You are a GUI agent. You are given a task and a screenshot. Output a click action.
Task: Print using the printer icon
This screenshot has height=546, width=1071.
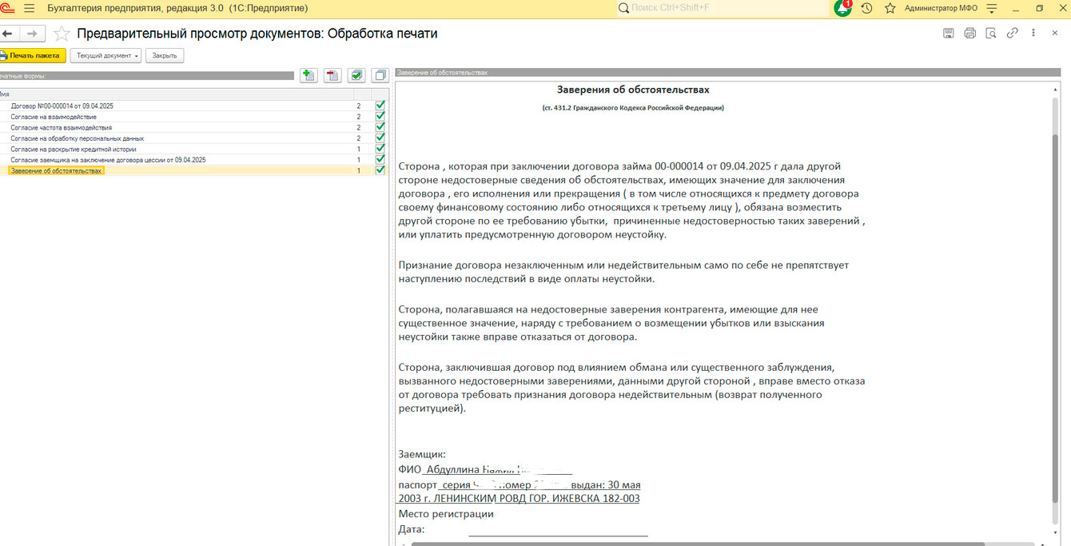click(x=970, y=33)
